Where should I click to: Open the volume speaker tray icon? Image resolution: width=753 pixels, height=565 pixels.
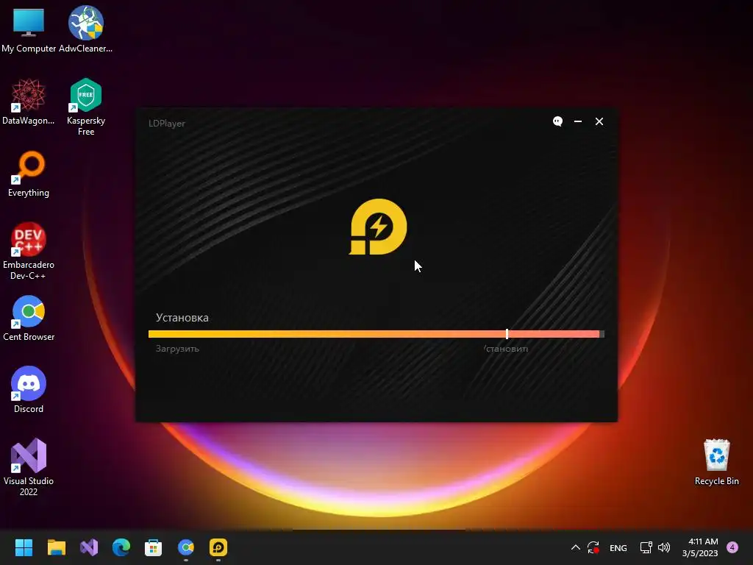tap(664, 547)
